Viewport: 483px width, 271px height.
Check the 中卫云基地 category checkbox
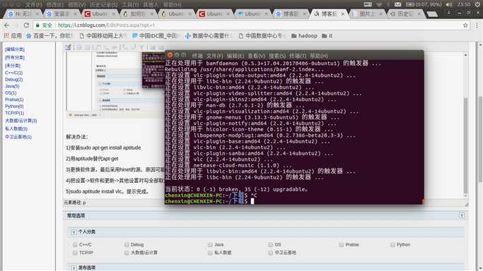(x=270, y=253)
